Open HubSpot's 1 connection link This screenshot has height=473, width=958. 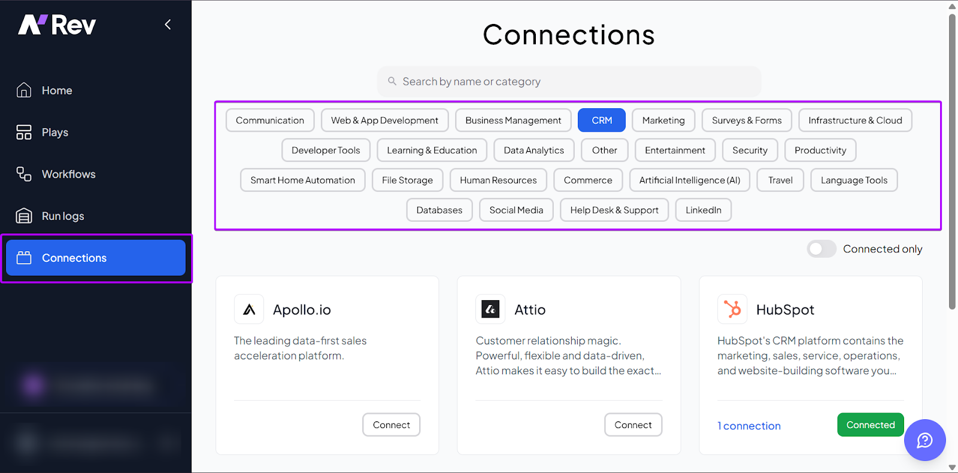click(749, 426)
